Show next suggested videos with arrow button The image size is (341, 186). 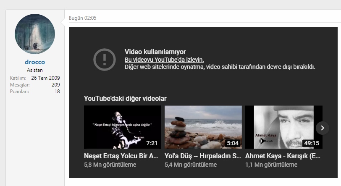point(323,128)
